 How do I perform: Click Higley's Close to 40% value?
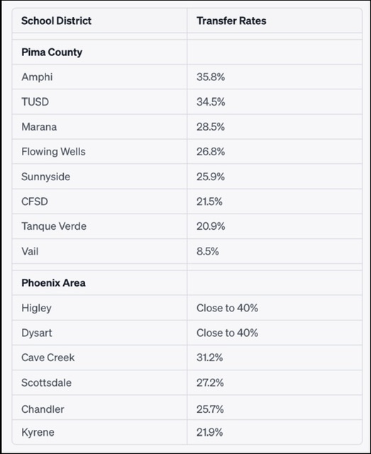tap(227, 308)
